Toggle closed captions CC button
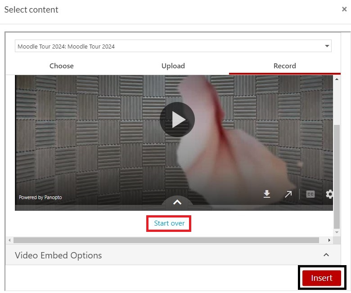The width and height of the screenshot is (351, 293). [310, 194]
